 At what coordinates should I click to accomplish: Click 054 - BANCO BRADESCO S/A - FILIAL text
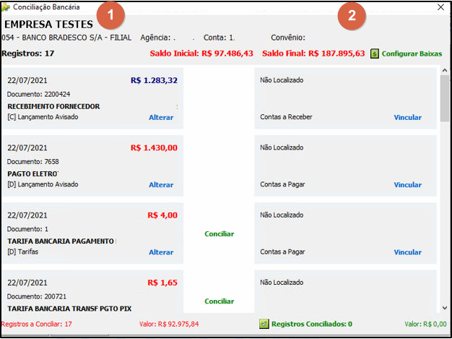tap(66, 38)
